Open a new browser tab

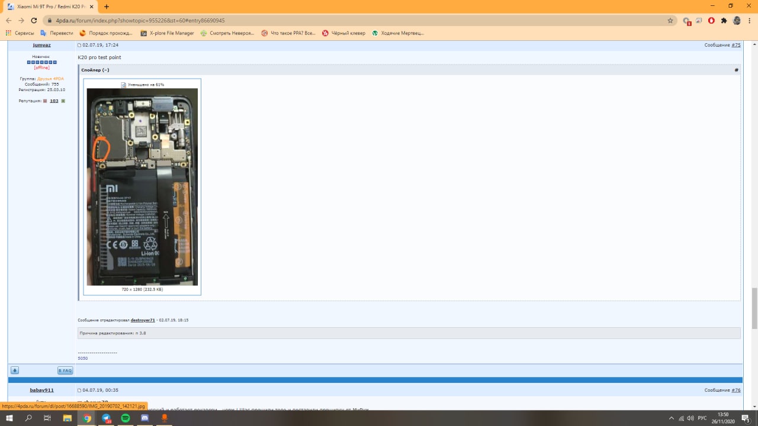107,7
